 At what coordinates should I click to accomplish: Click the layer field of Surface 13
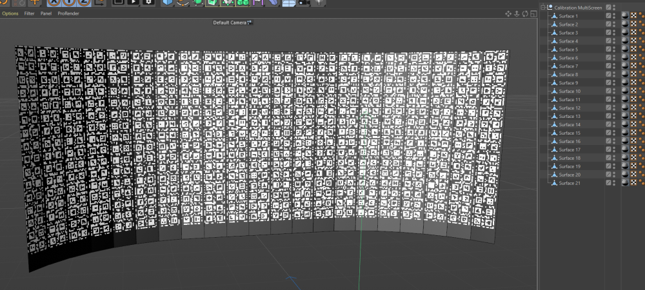608,116
